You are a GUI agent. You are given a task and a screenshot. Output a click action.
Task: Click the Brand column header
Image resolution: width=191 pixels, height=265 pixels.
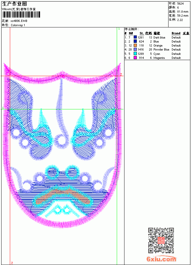coord(176,33)
